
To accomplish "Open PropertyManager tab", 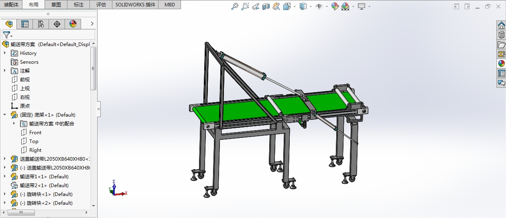I will pos(25,24).
